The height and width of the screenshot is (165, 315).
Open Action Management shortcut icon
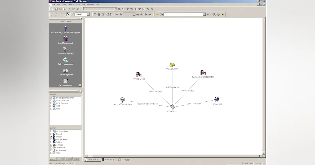coord(66,49)
